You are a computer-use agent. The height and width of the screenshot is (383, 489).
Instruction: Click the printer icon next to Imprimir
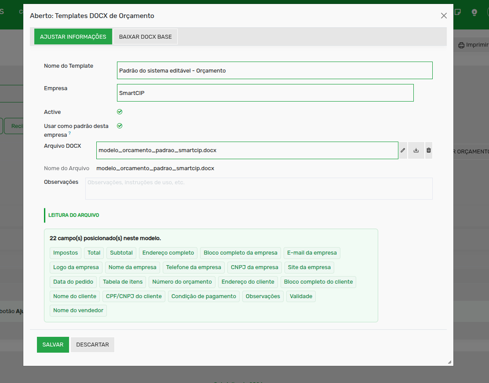click(x=461, y=45)
